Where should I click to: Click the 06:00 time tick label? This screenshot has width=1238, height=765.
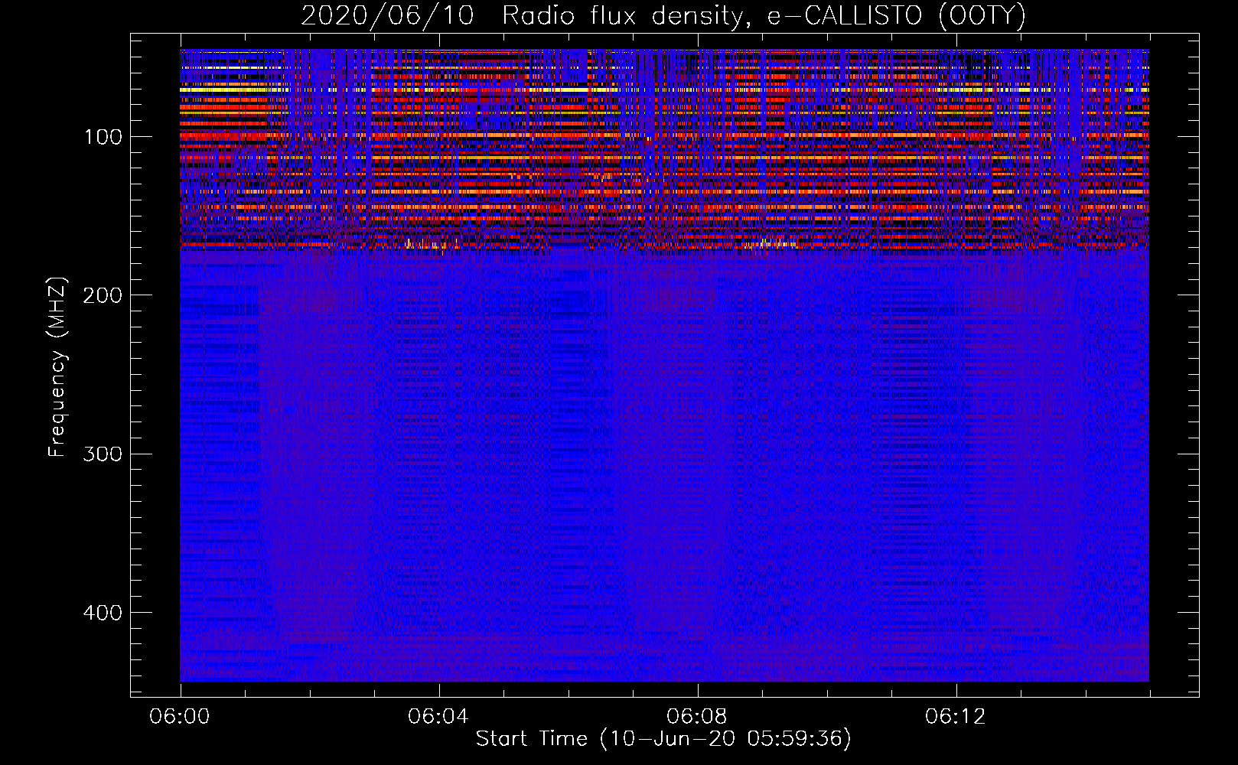(180, 717)
